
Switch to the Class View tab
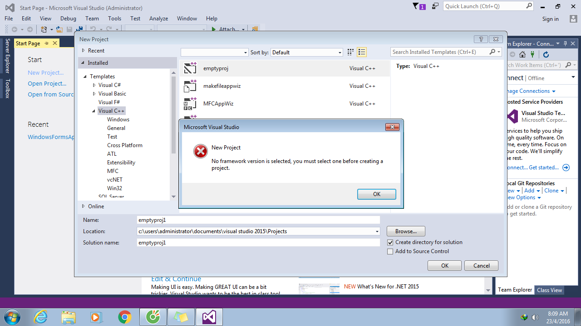[x=549, y=290]
